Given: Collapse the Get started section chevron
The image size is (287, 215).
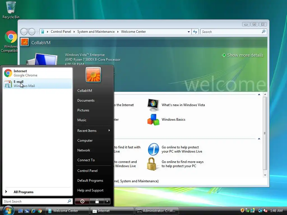Looking at the screenshot, I should 259,95.
